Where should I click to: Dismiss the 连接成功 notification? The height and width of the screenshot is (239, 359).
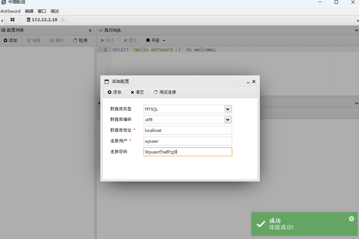(x=351, y=219)
